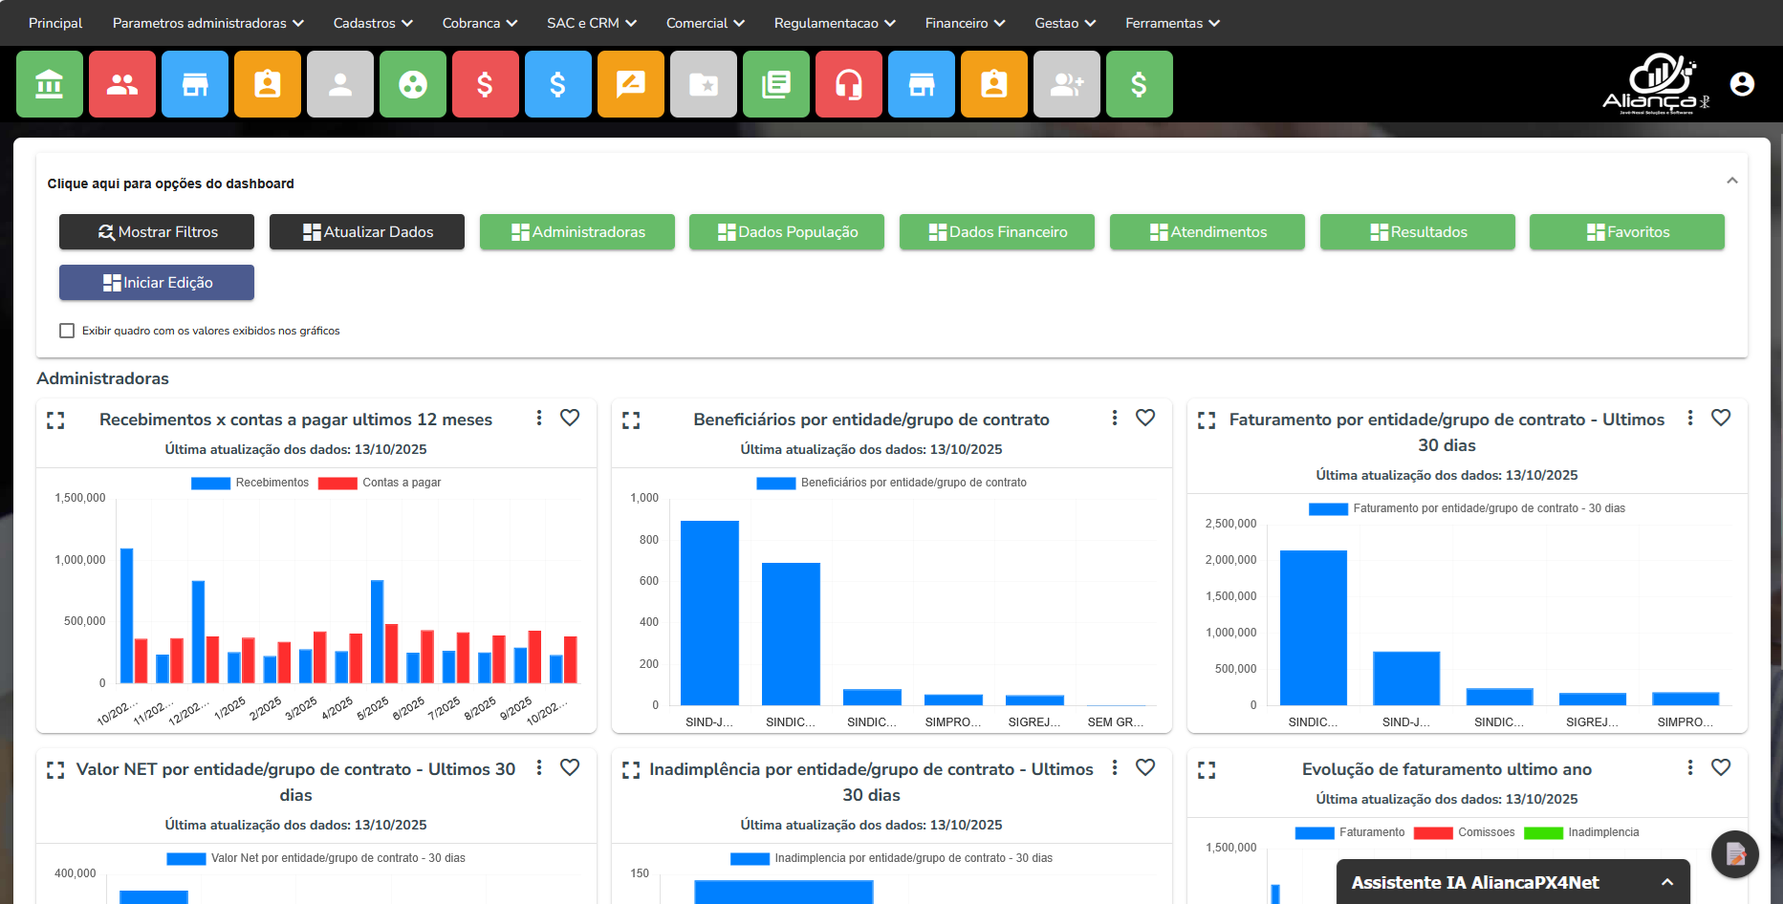Click the red dollar sign shortcut

[x=486, y=85]
